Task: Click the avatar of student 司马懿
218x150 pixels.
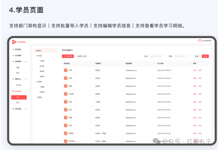Action: click(x=66, y=94)
